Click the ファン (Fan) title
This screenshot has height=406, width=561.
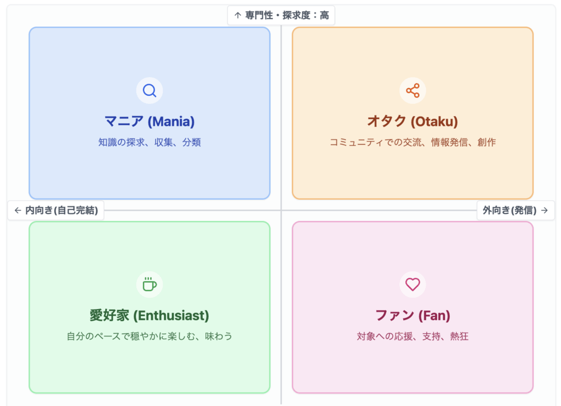[x=413, y=316]
